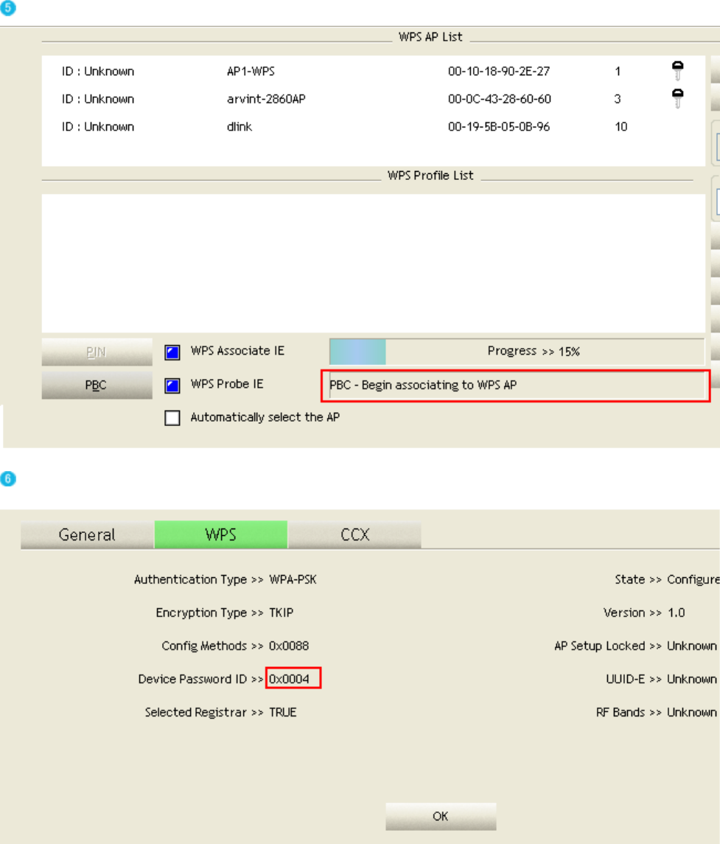Select the arvint-2860AP row
The image size is (720, 844).
(x=373, y=99)
